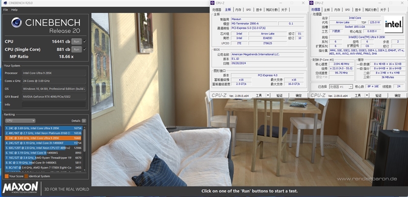
Task: Click the brown Identical System legend swatch
Action: coord(27,176)
